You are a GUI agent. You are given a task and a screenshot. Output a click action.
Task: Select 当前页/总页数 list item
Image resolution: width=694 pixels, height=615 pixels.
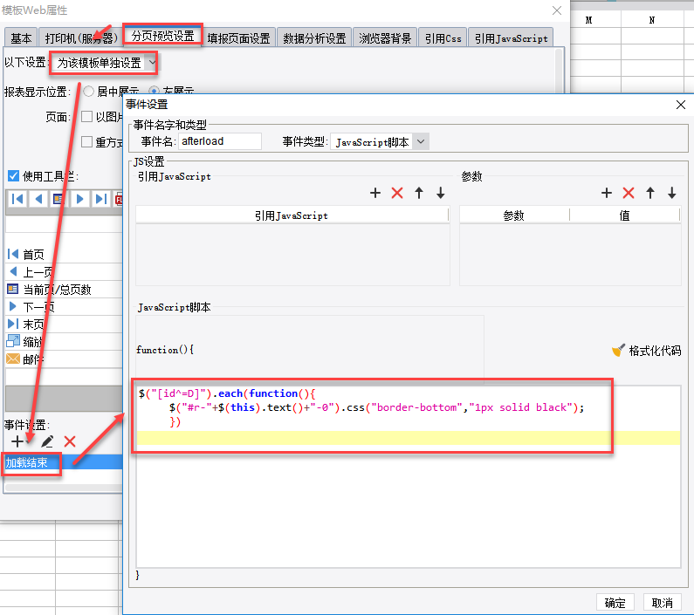(x=65, y=290)
